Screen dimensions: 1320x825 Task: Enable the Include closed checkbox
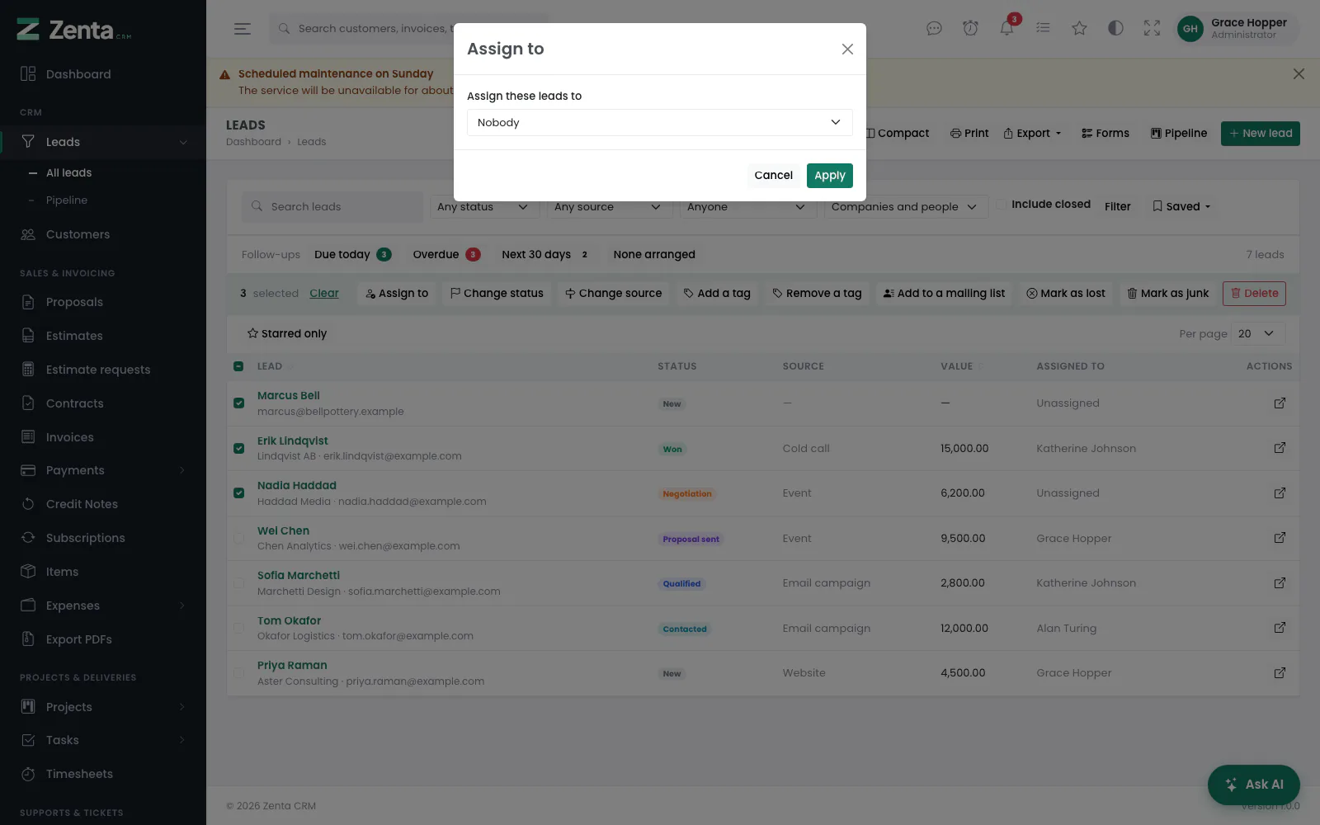click(1001, 205)
